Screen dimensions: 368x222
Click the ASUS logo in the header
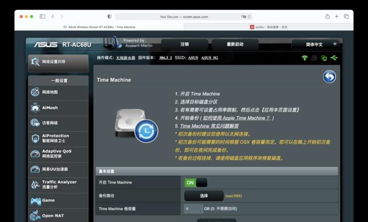coord(45,44)
